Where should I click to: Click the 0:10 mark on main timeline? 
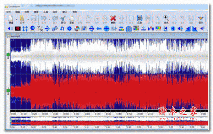24,114
